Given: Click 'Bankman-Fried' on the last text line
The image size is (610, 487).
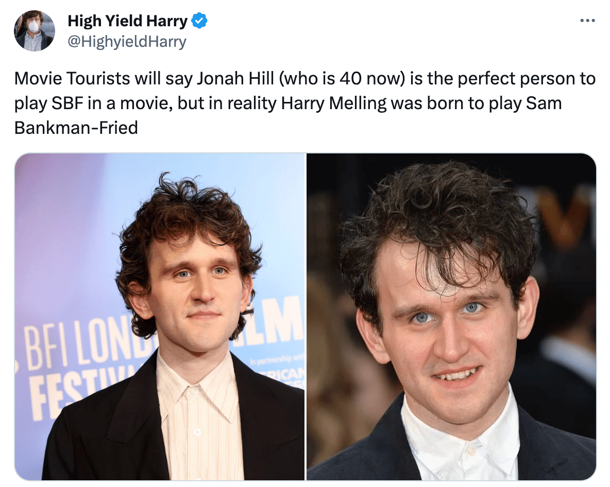Looking at the screenshot, I should tap(76, 128).
